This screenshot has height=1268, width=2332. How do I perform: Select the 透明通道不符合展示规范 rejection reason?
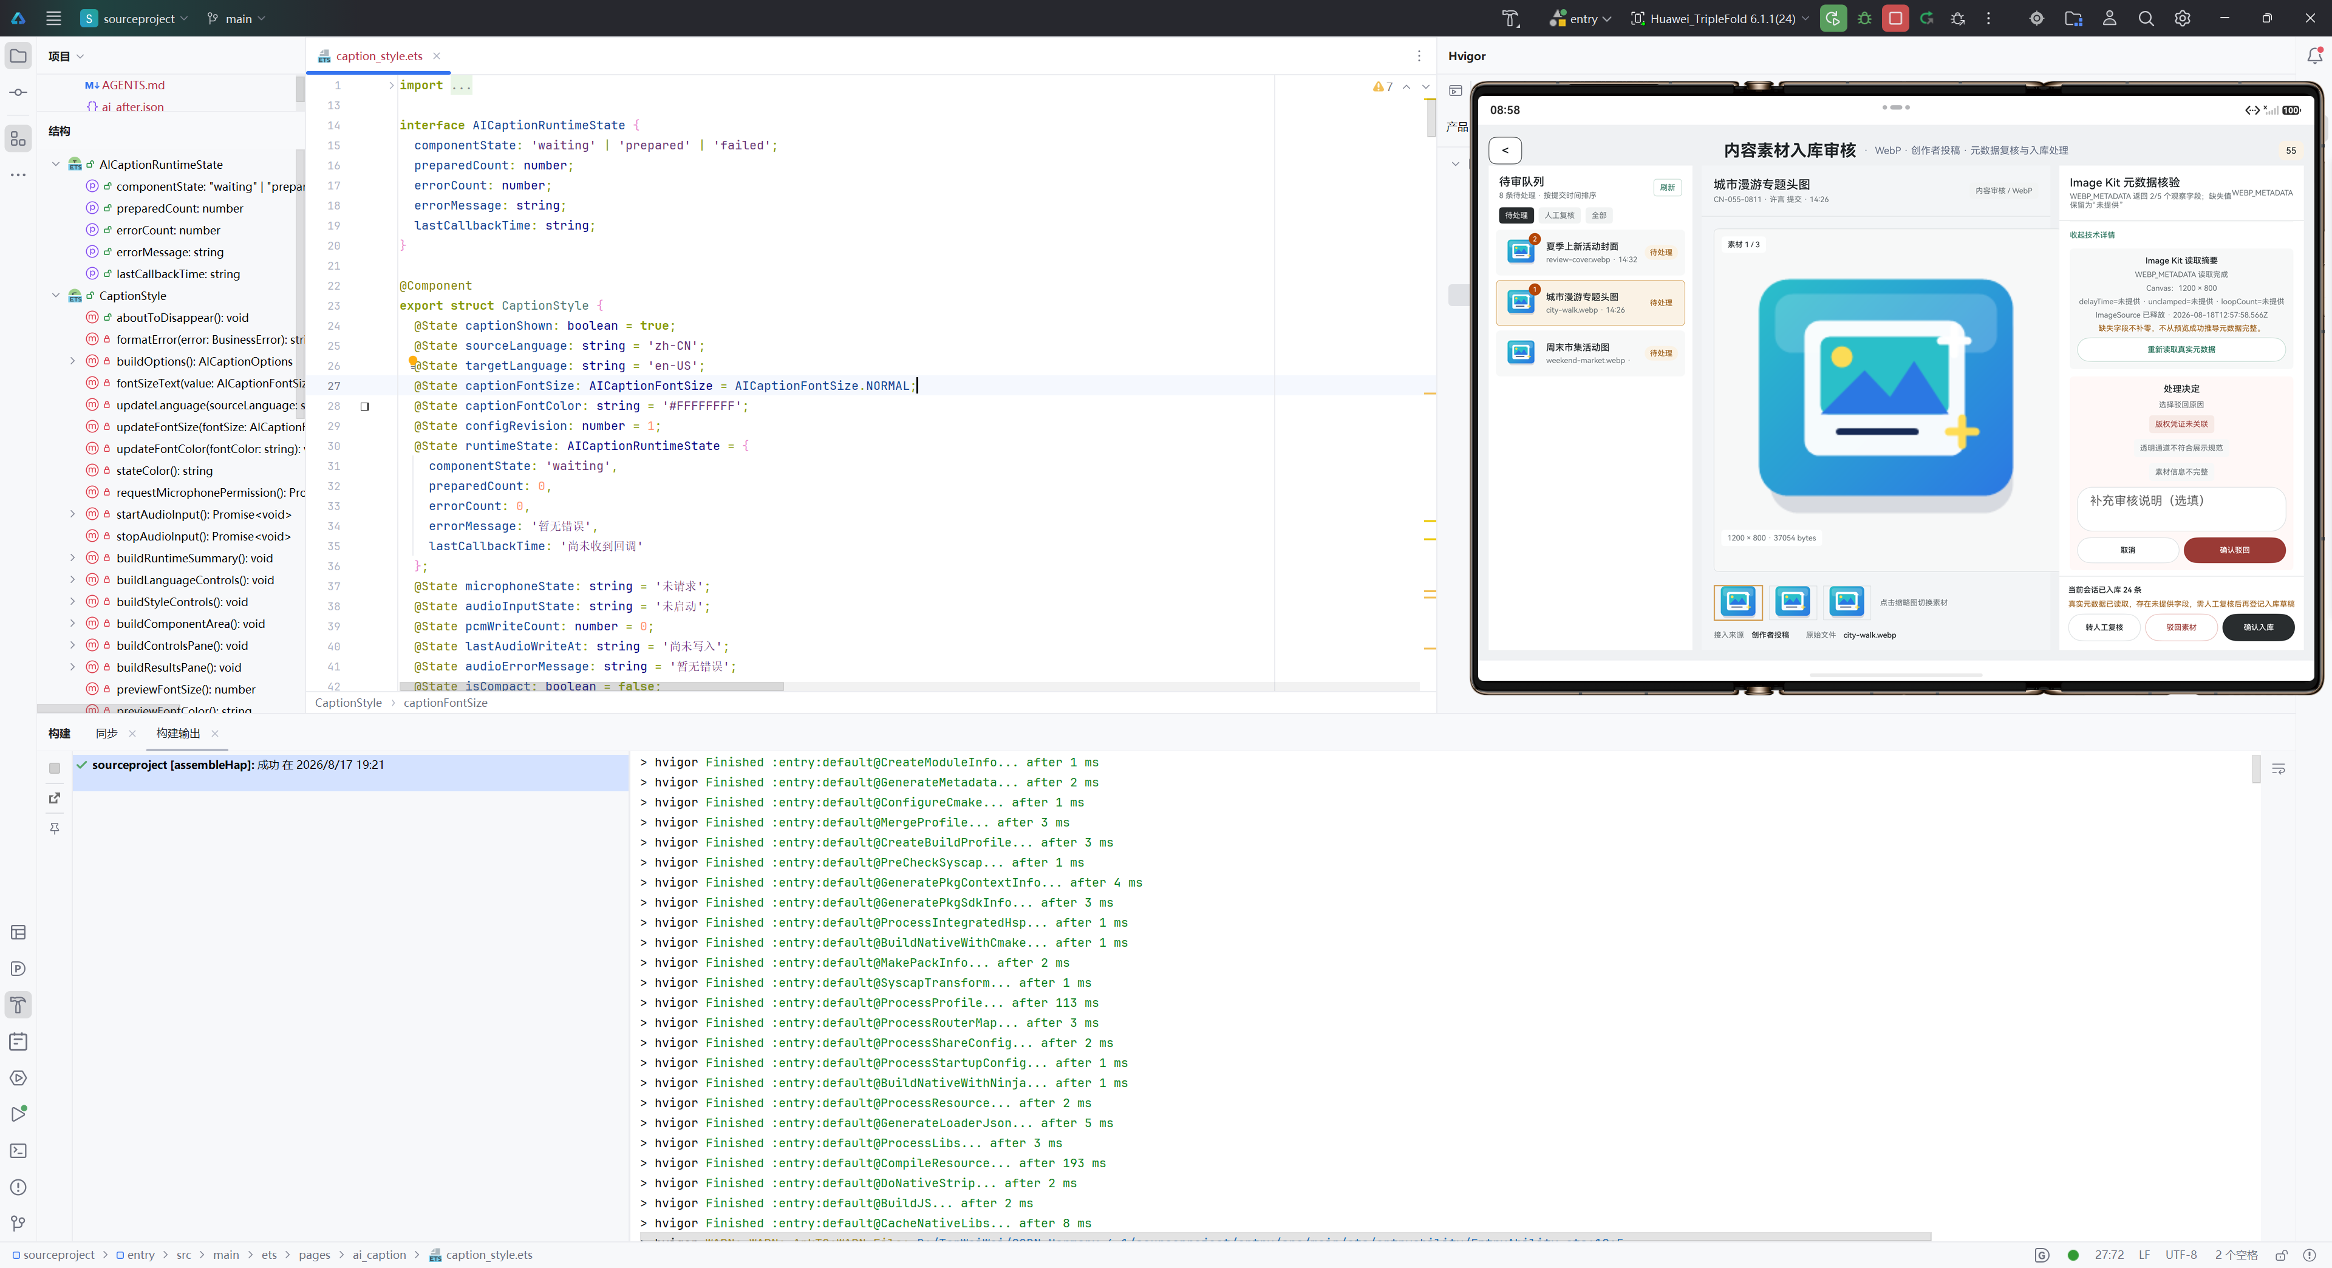[x=2181, y=448]
